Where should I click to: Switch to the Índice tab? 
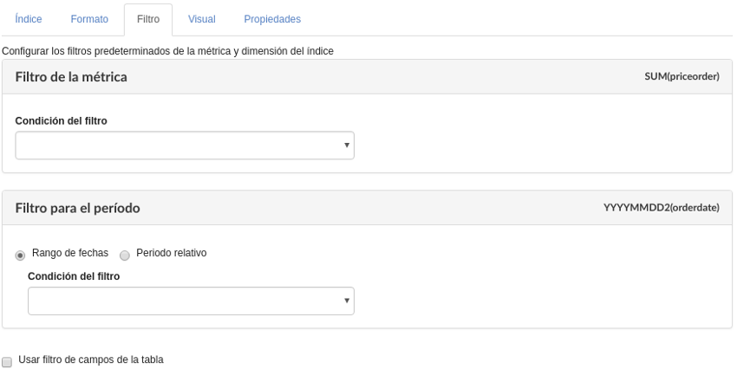click(29, 19)
